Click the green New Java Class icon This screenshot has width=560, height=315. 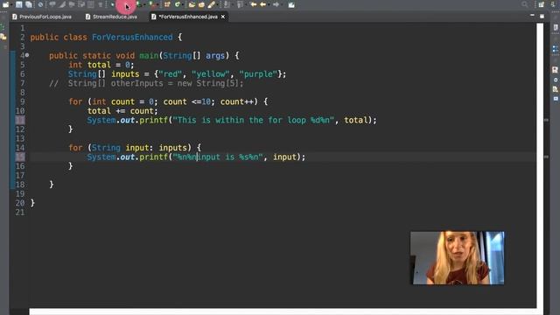tap(178, 4)
